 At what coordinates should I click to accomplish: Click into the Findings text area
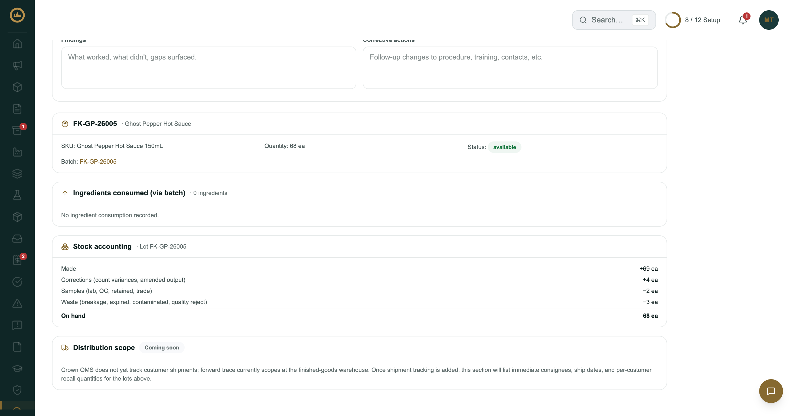coord(208,68)
